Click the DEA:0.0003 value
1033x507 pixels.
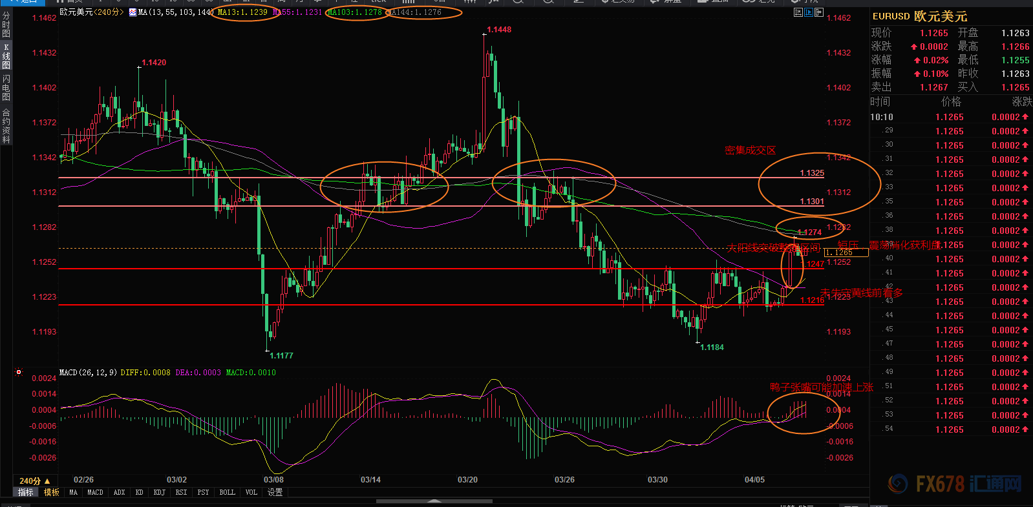[198, 373]
